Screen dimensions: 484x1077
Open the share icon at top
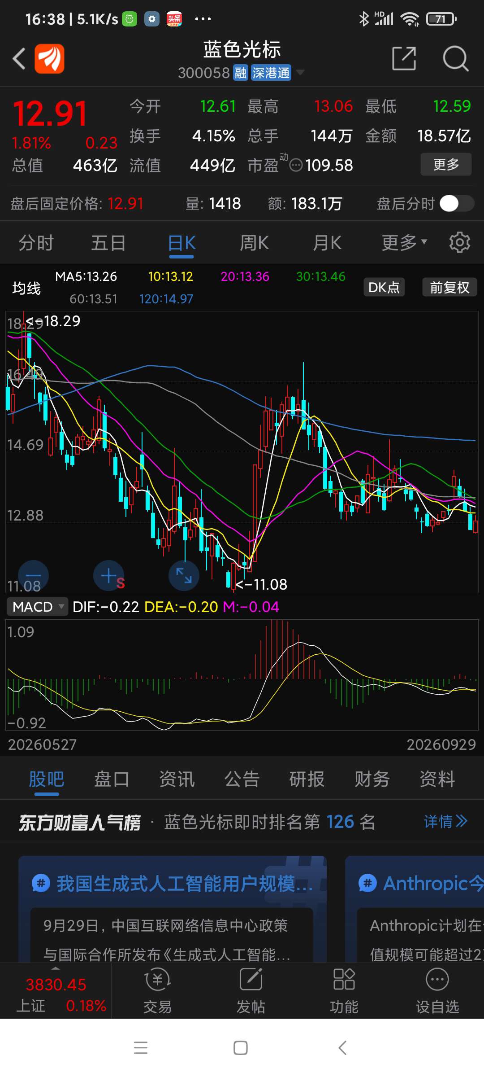click(x=404, y=58)
